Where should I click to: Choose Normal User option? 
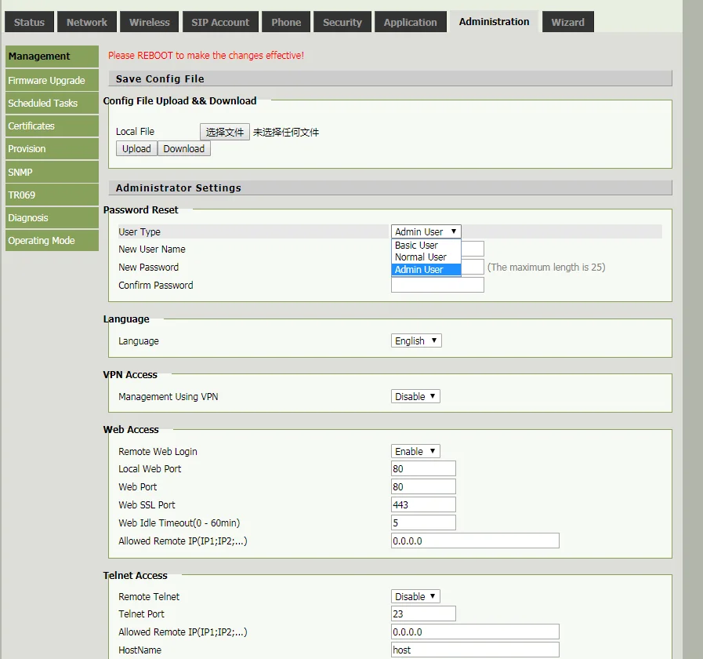(x=426, y=257)
